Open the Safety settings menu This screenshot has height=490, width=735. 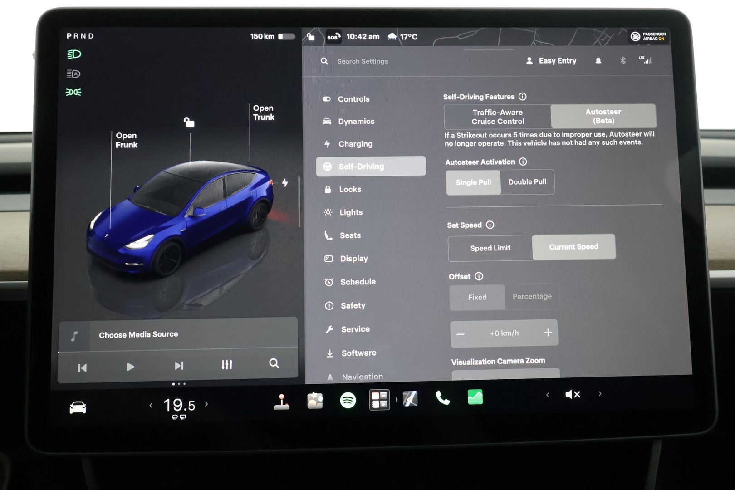click(345, 306)
